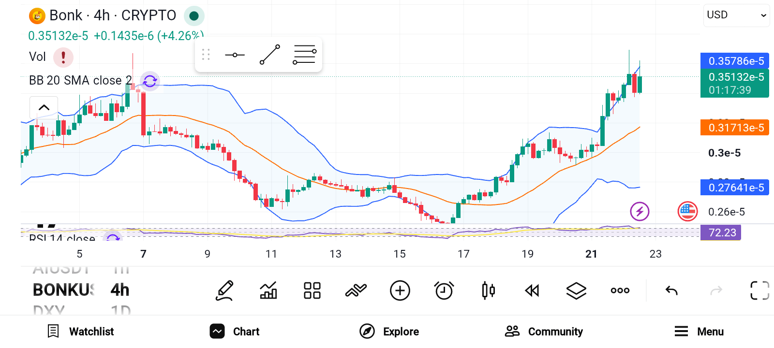Switch to the Explore tab
The width and height of the screenshot is (774, 348).
coord(389,332)
